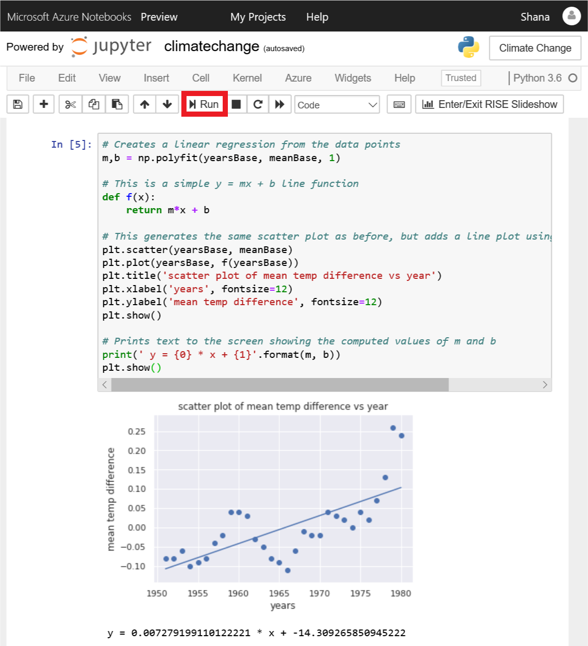Copy selected cells icon
Viewport: 588px width, 646px height.
(94, 104)
